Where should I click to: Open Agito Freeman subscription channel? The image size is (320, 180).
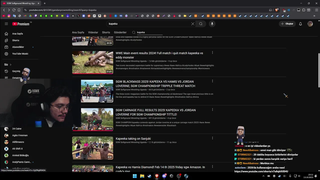[x=20, y=135]
